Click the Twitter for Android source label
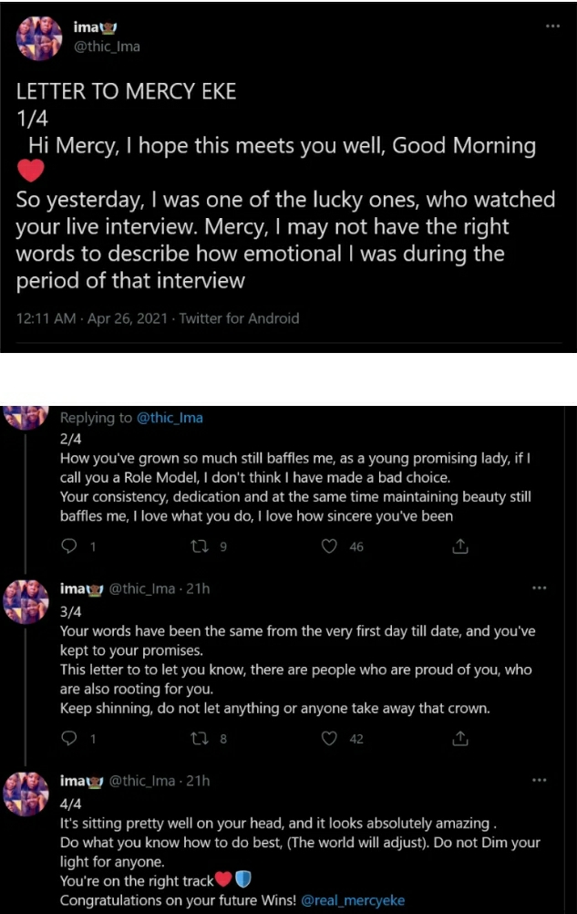The width and height of the screenshot is (577, 914). pos(239,318)
